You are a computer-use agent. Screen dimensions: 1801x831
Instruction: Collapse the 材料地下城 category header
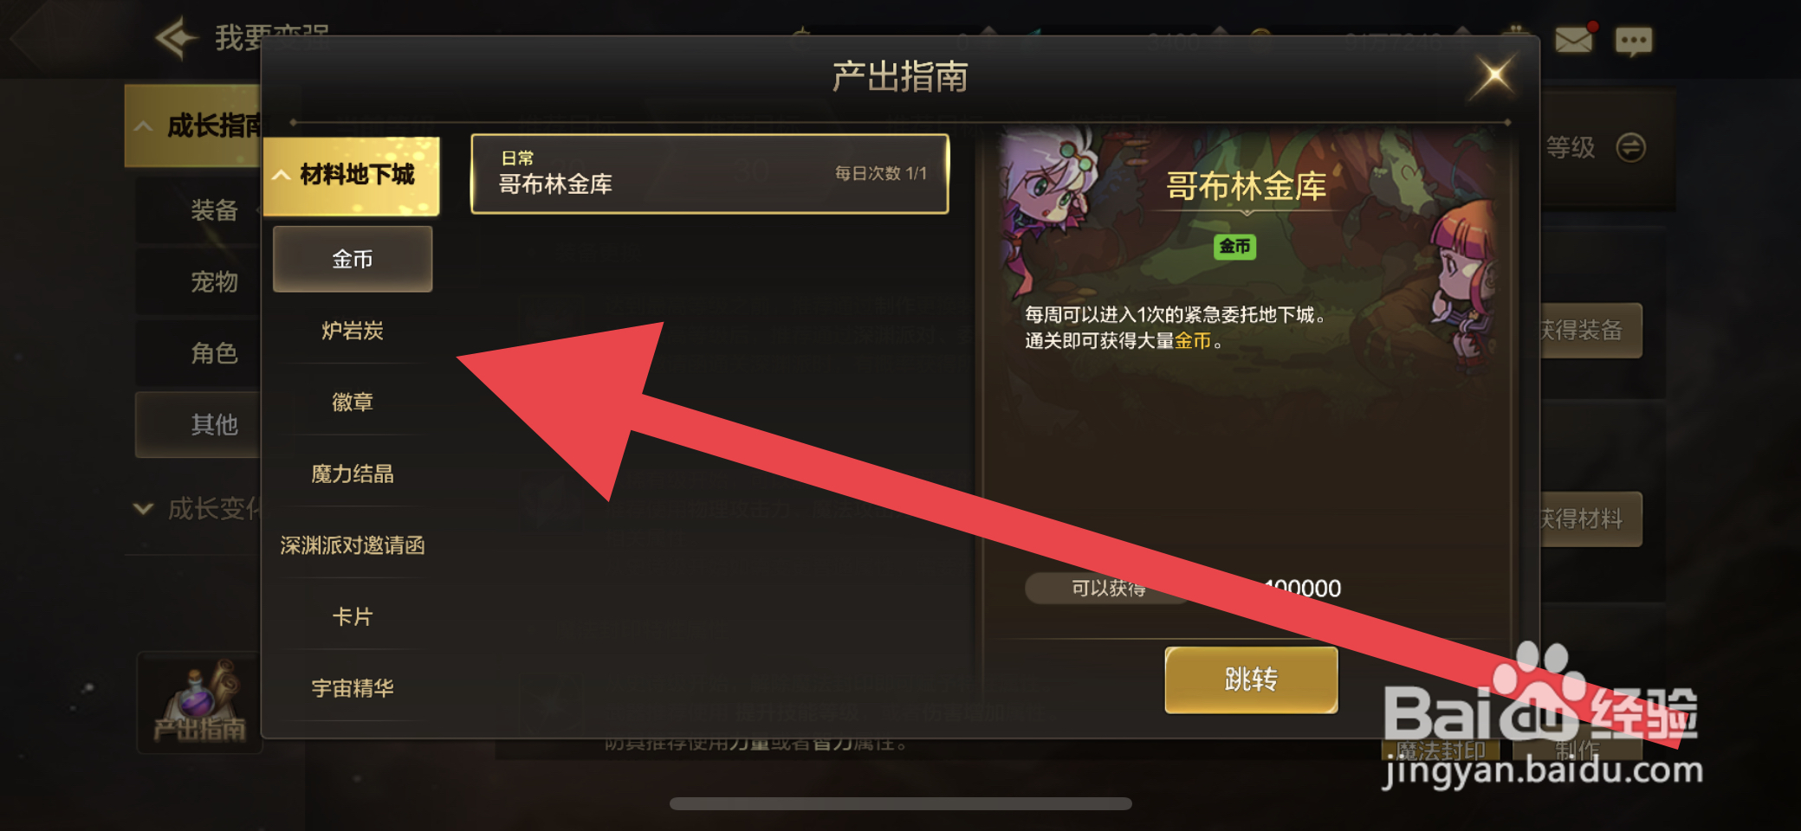[x=352, y=175]
